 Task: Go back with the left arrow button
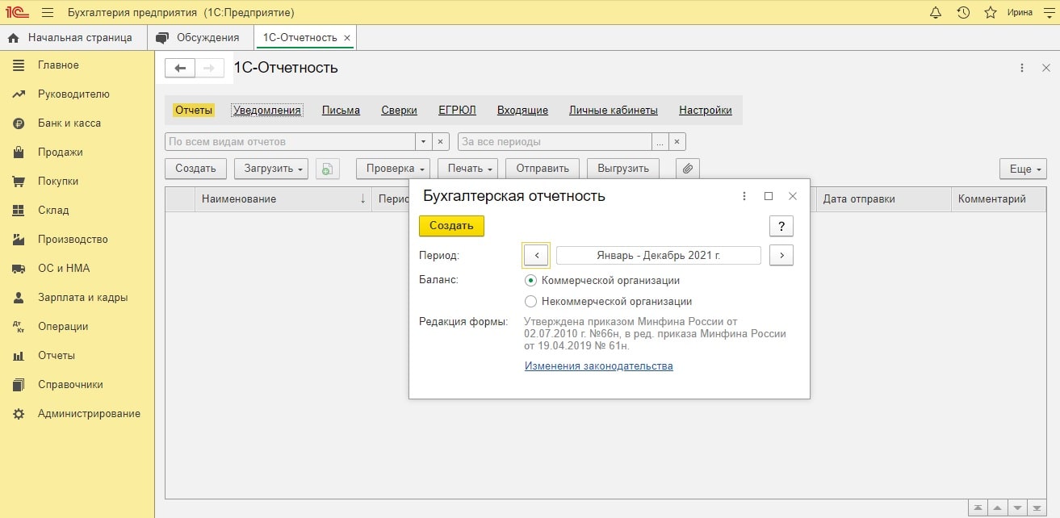180,69
